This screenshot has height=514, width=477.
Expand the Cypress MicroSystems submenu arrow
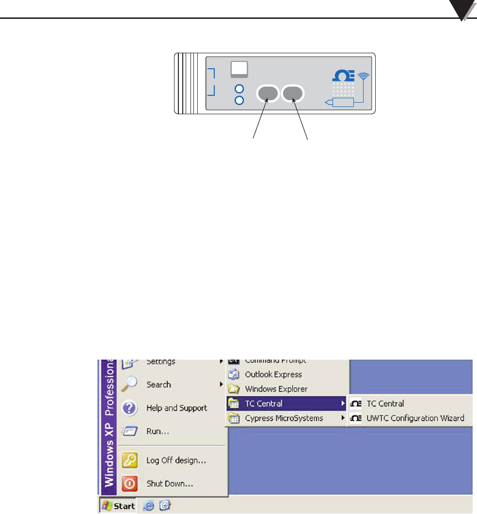click(343, 418)
